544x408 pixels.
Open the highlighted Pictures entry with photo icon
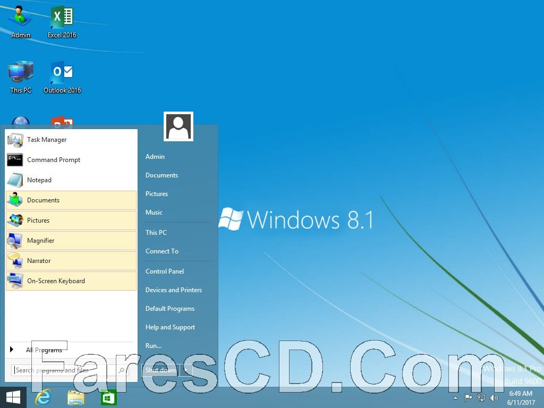[x=71, y=220]
